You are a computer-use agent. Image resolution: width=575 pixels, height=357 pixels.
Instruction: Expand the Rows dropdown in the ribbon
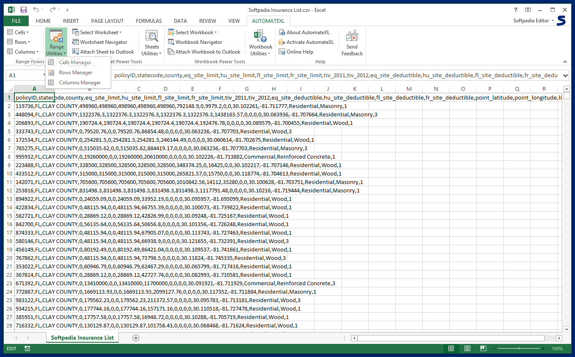19,42
